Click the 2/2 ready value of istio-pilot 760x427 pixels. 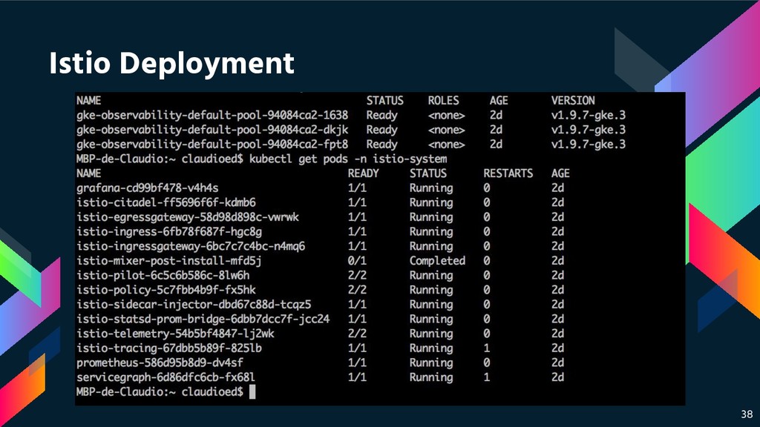pyautogui.click(x=357, y=275)
